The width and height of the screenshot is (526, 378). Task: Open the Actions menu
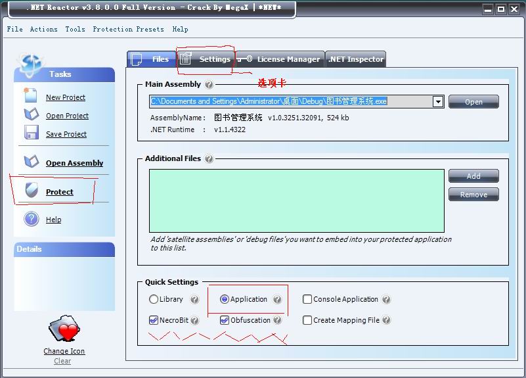[43, 29]
